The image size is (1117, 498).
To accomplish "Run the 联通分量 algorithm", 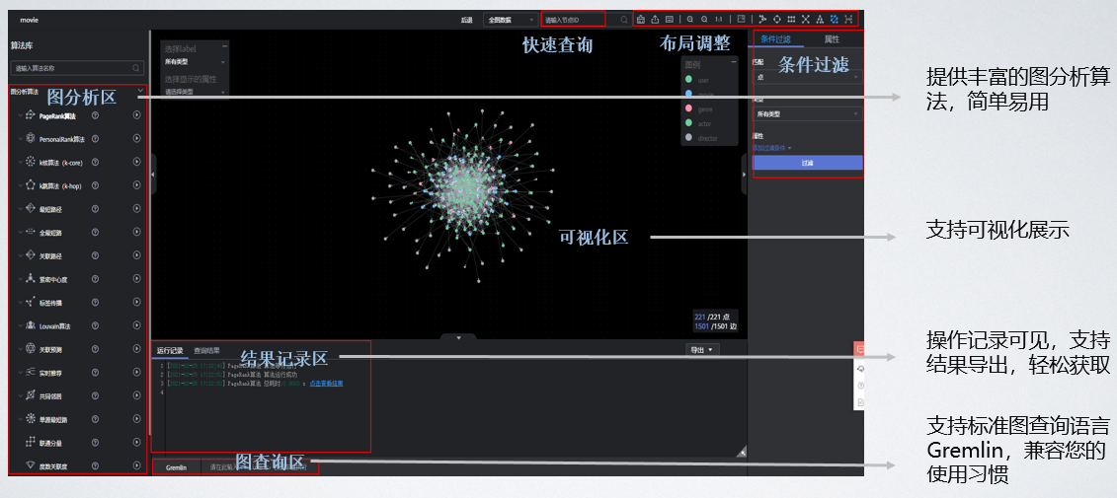I will point(136,443).
